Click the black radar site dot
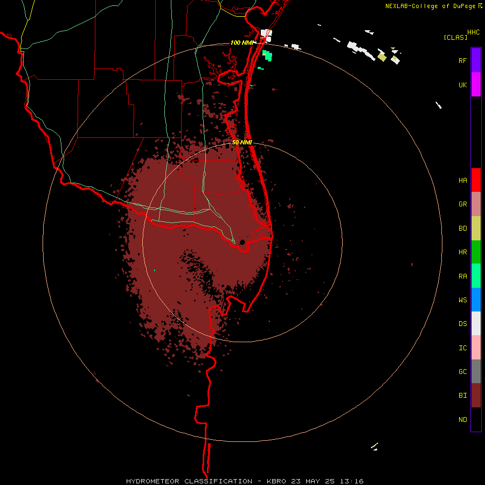The width and height of the screenshot is (485, 485). click(x=242, y=242)
